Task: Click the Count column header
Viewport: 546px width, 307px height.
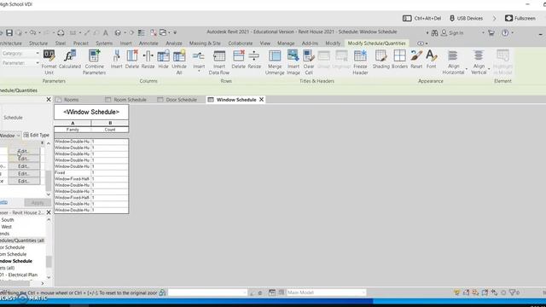Action: [110, 130]
